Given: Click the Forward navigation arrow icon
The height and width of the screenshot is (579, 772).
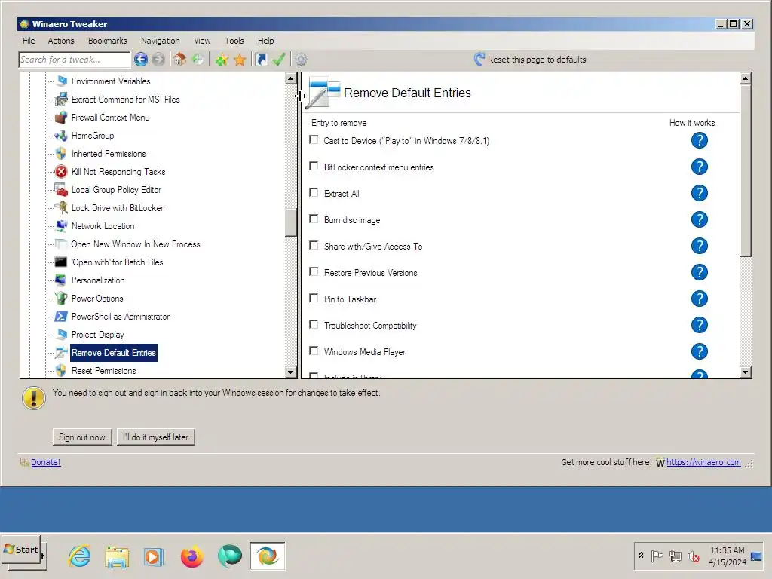Looking at the screenshot, I should tap(158, 60).
